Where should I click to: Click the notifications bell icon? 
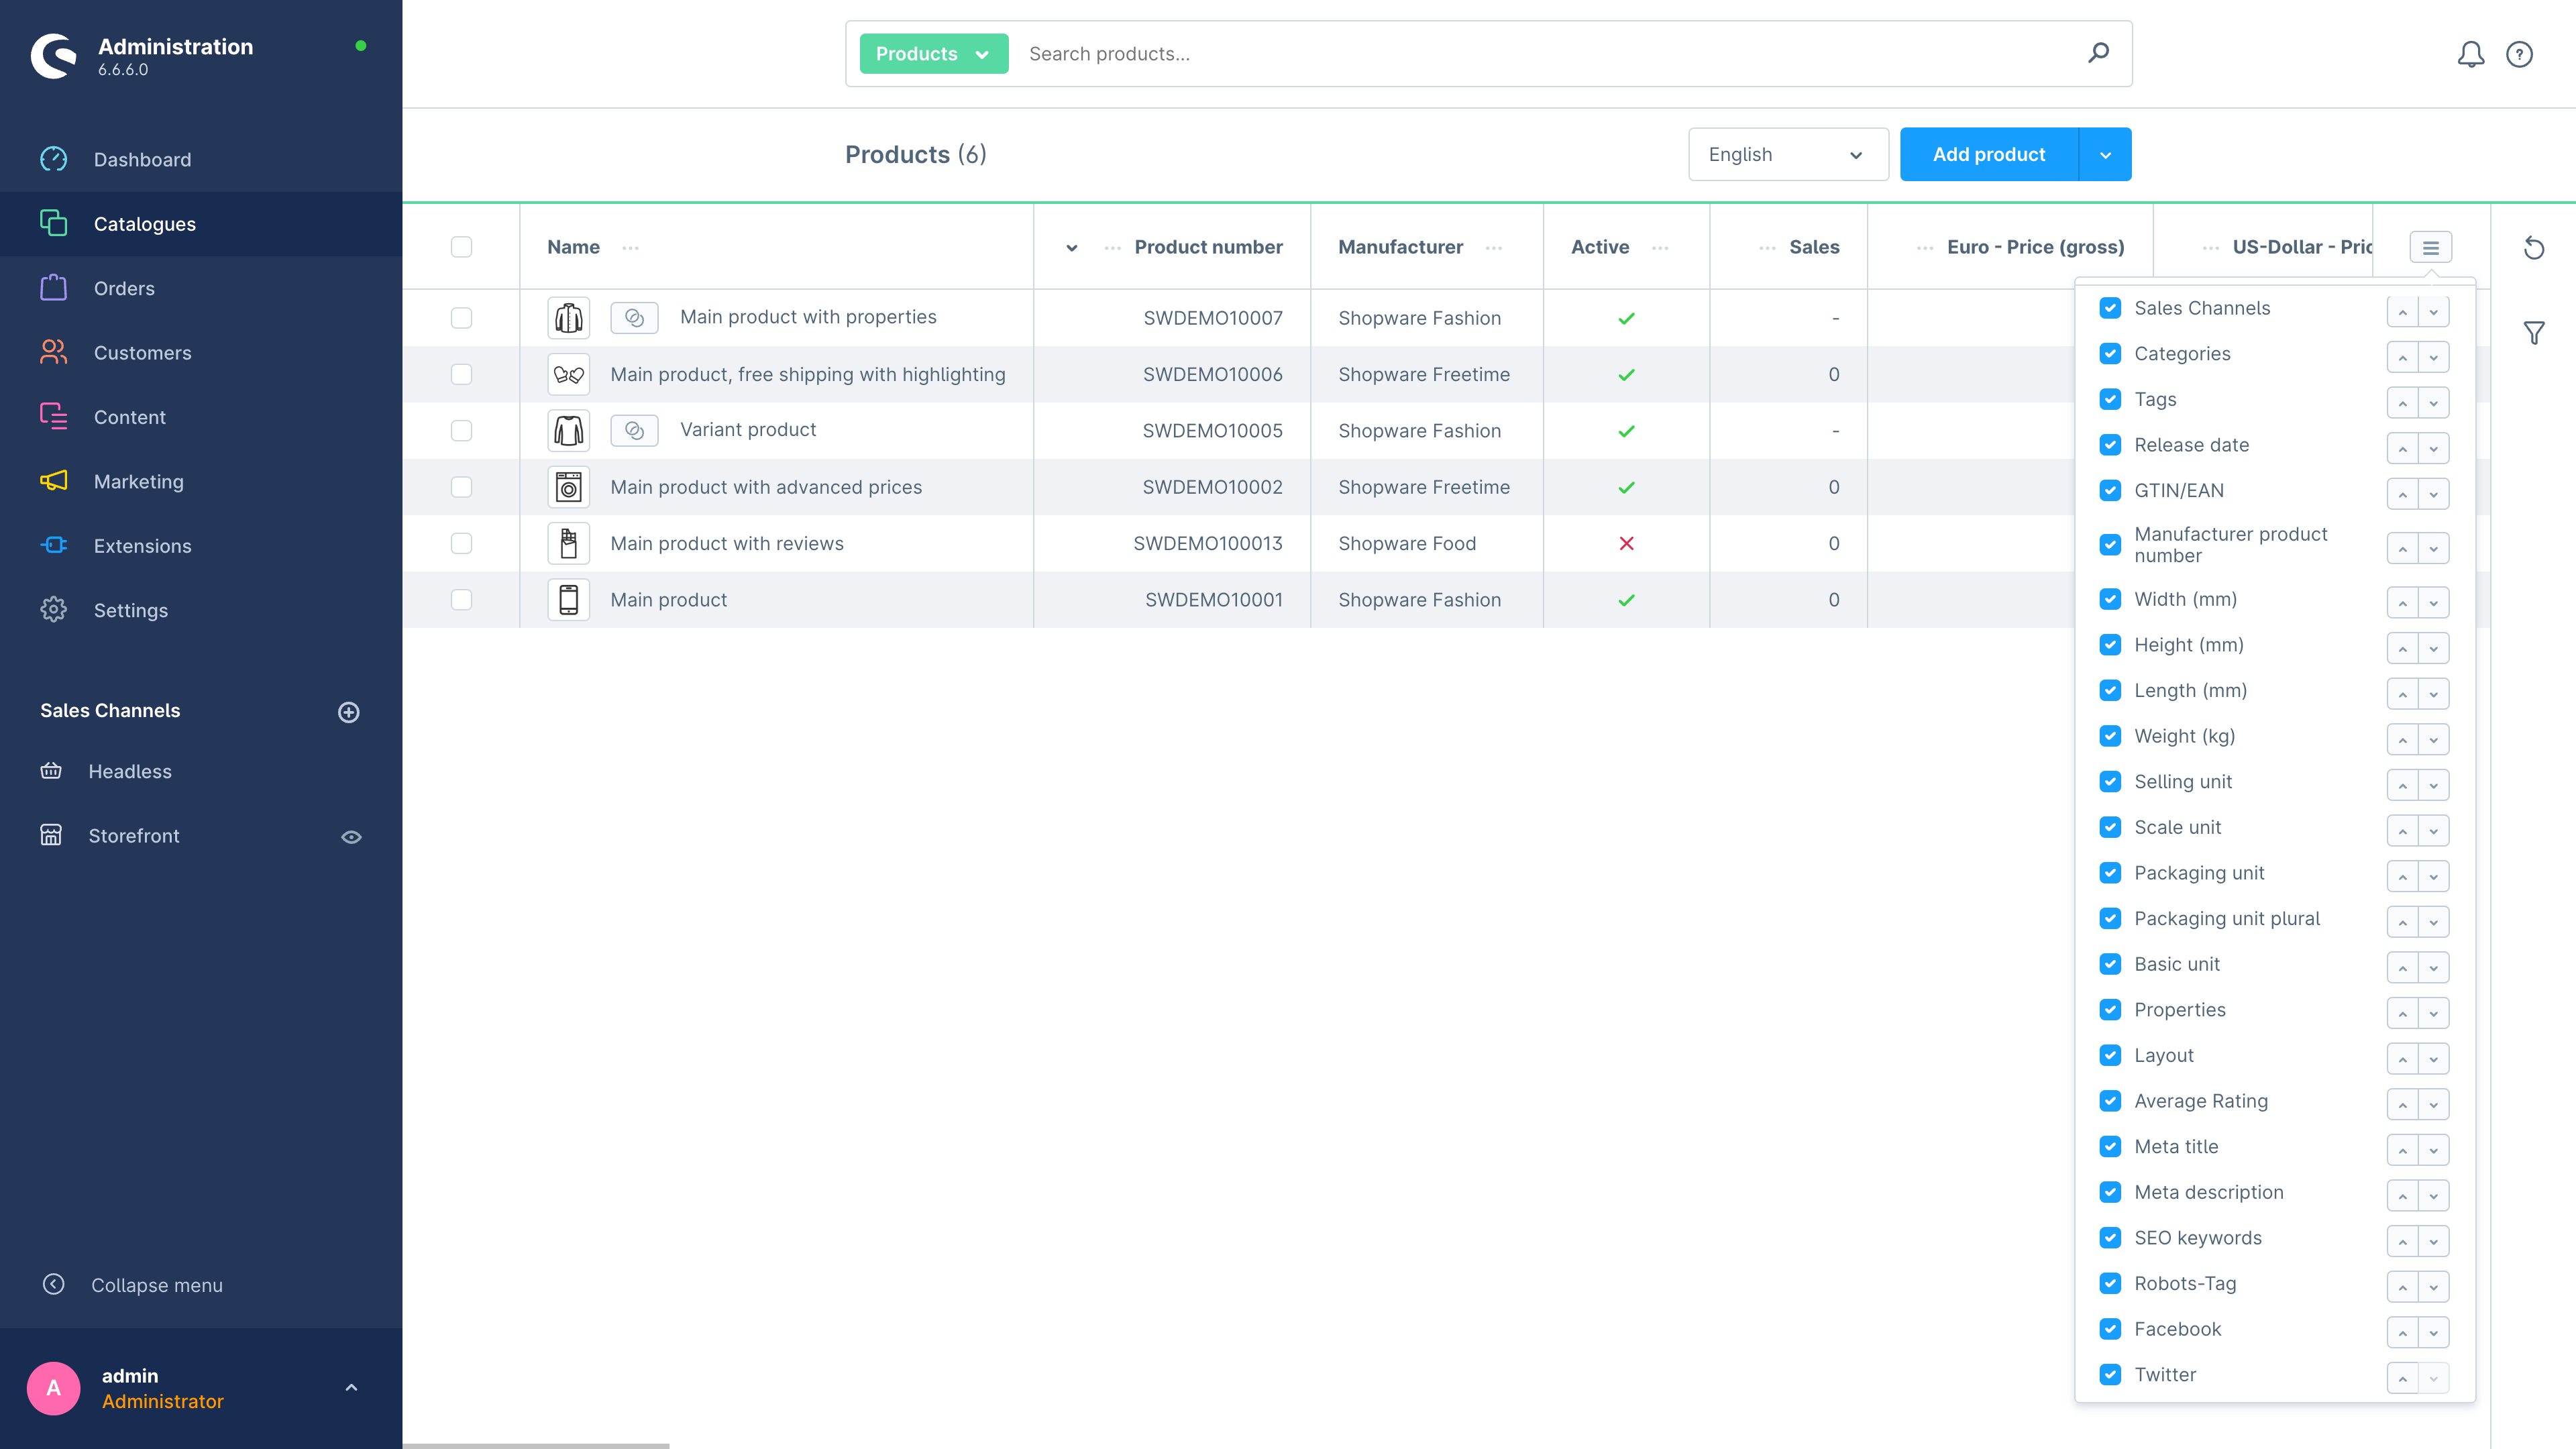pos(2470,53)
